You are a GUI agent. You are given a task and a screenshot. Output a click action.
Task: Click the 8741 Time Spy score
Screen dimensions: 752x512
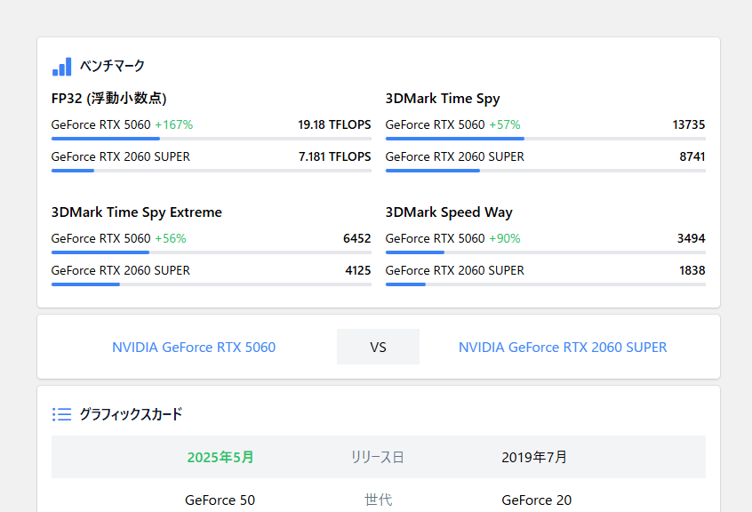click(692, 156)
